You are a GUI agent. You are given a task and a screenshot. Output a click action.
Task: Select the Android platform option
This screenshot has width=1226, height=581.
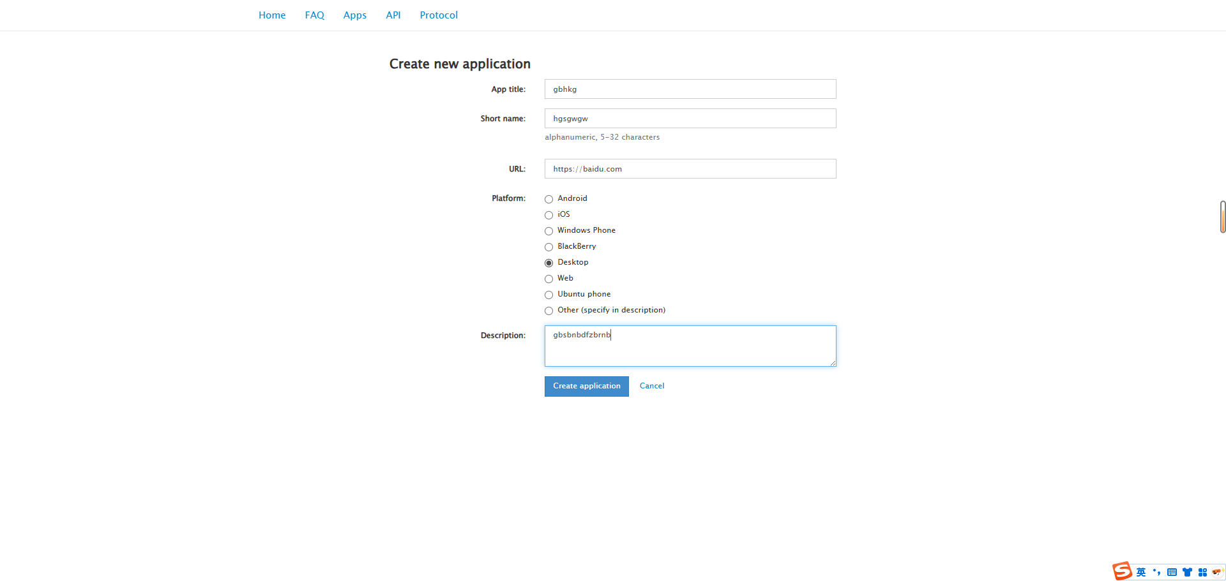(x=549, y=199)
